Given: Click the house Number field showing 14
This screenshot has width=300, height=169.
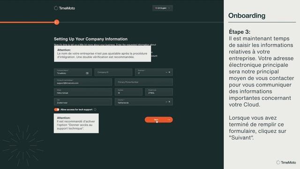Looking at the screenshot, I should (128, 92).
